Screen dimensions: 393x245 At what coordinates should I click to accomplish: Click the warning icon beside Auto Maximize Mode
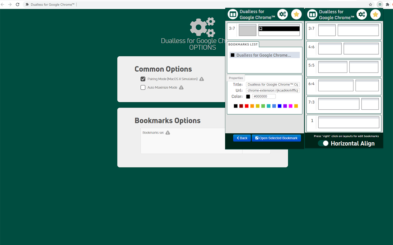coord(181,88)
